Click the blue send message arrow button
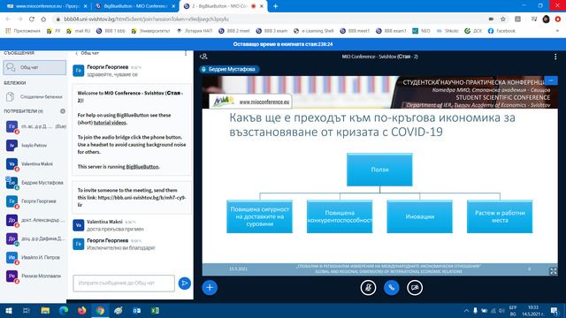The width and height of the screenshot is (566, 318). [185, 284]
